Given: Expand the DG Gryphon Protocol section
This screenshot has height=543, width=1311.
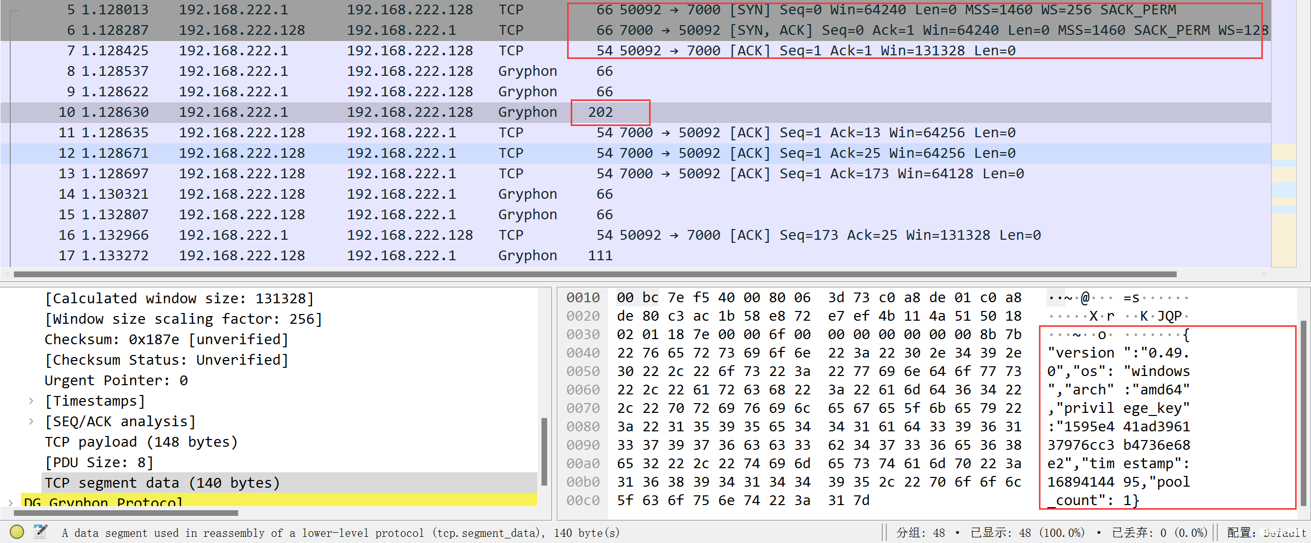Looking at the screenshot, I should click(x=11, y=503).
